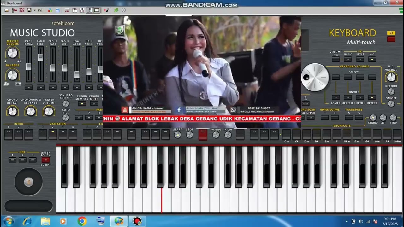Expand the save options dropdown arrow
The height and width of the screenshot is (227, 404).
click(34, 10)
